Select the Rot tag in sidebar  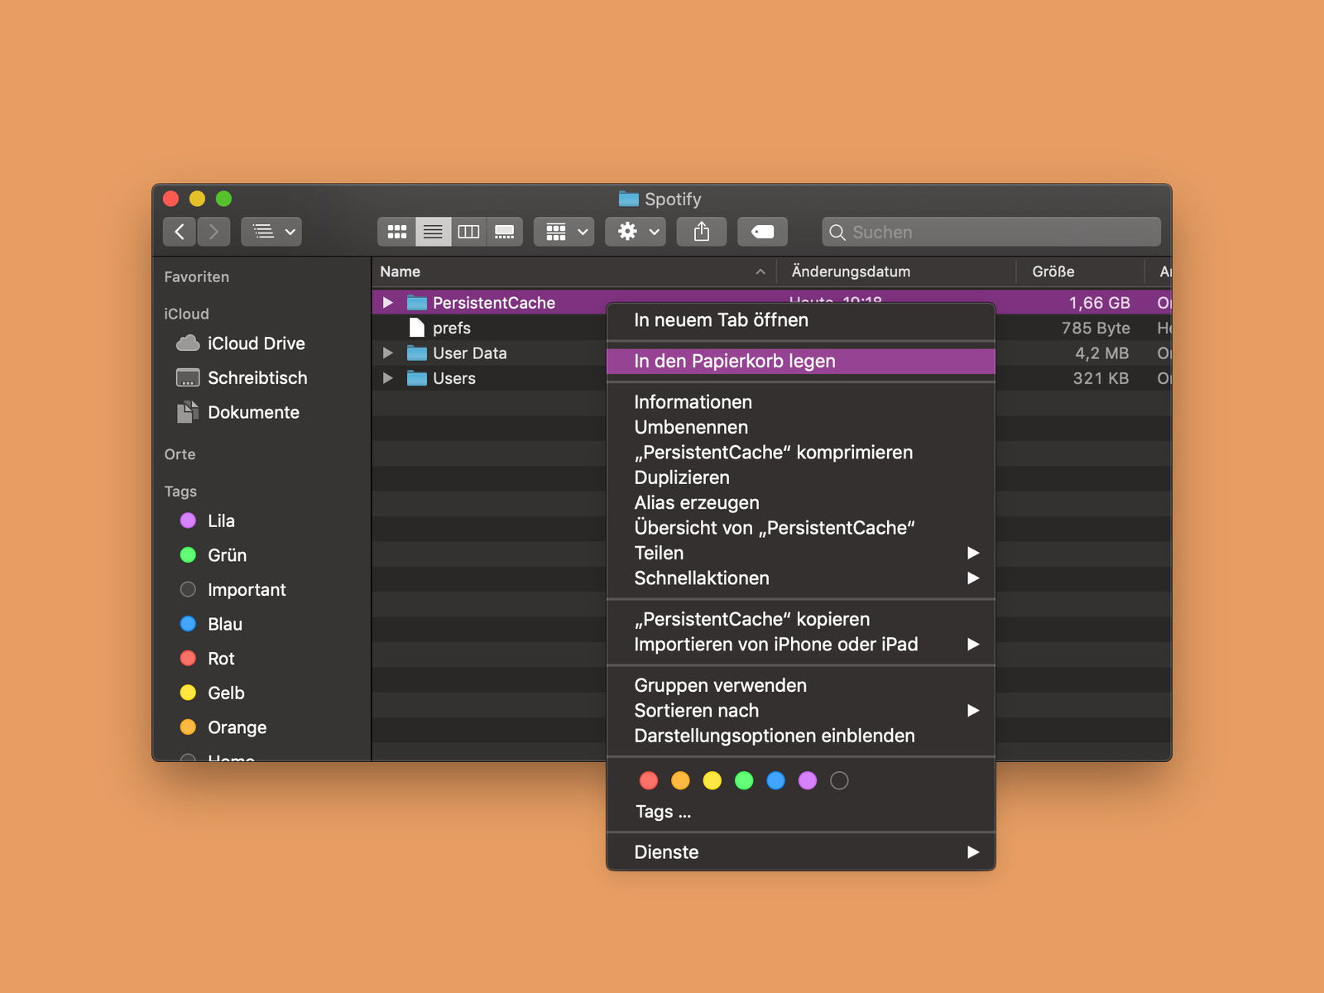click(208, 659)
